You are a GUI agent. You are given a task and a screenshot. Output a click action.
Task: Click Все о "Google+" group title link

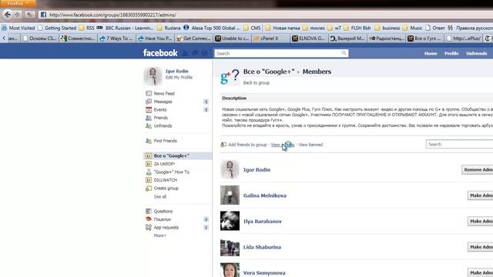coord(269,72)
